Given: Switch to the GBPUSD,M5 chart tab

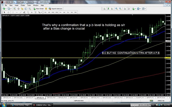Looking at the screenshot, I should click(x=73, y=98).
